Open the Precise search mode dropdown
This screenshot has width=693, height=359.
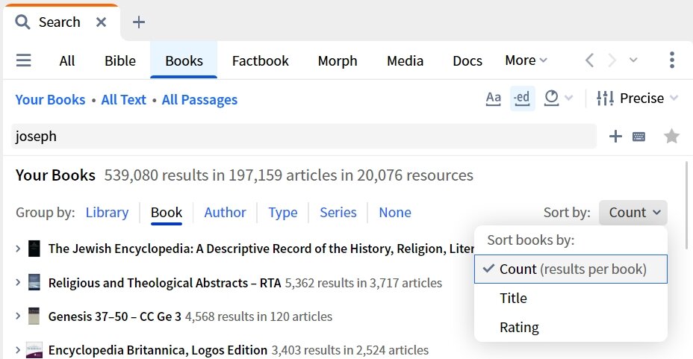tap(637, 98)
